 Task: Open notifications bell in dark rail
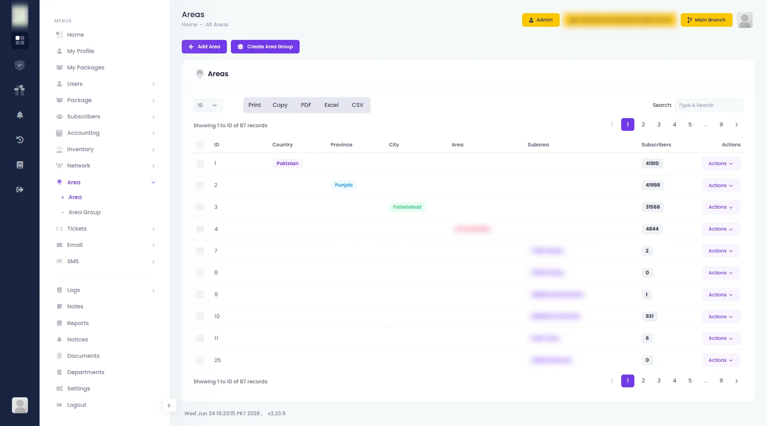tap(20, 115)
